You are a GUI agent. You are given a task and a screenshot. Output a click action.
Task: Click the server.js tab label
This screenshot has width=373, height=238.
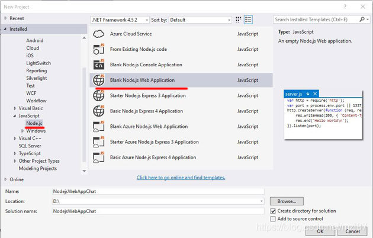(x=294, y=94)
